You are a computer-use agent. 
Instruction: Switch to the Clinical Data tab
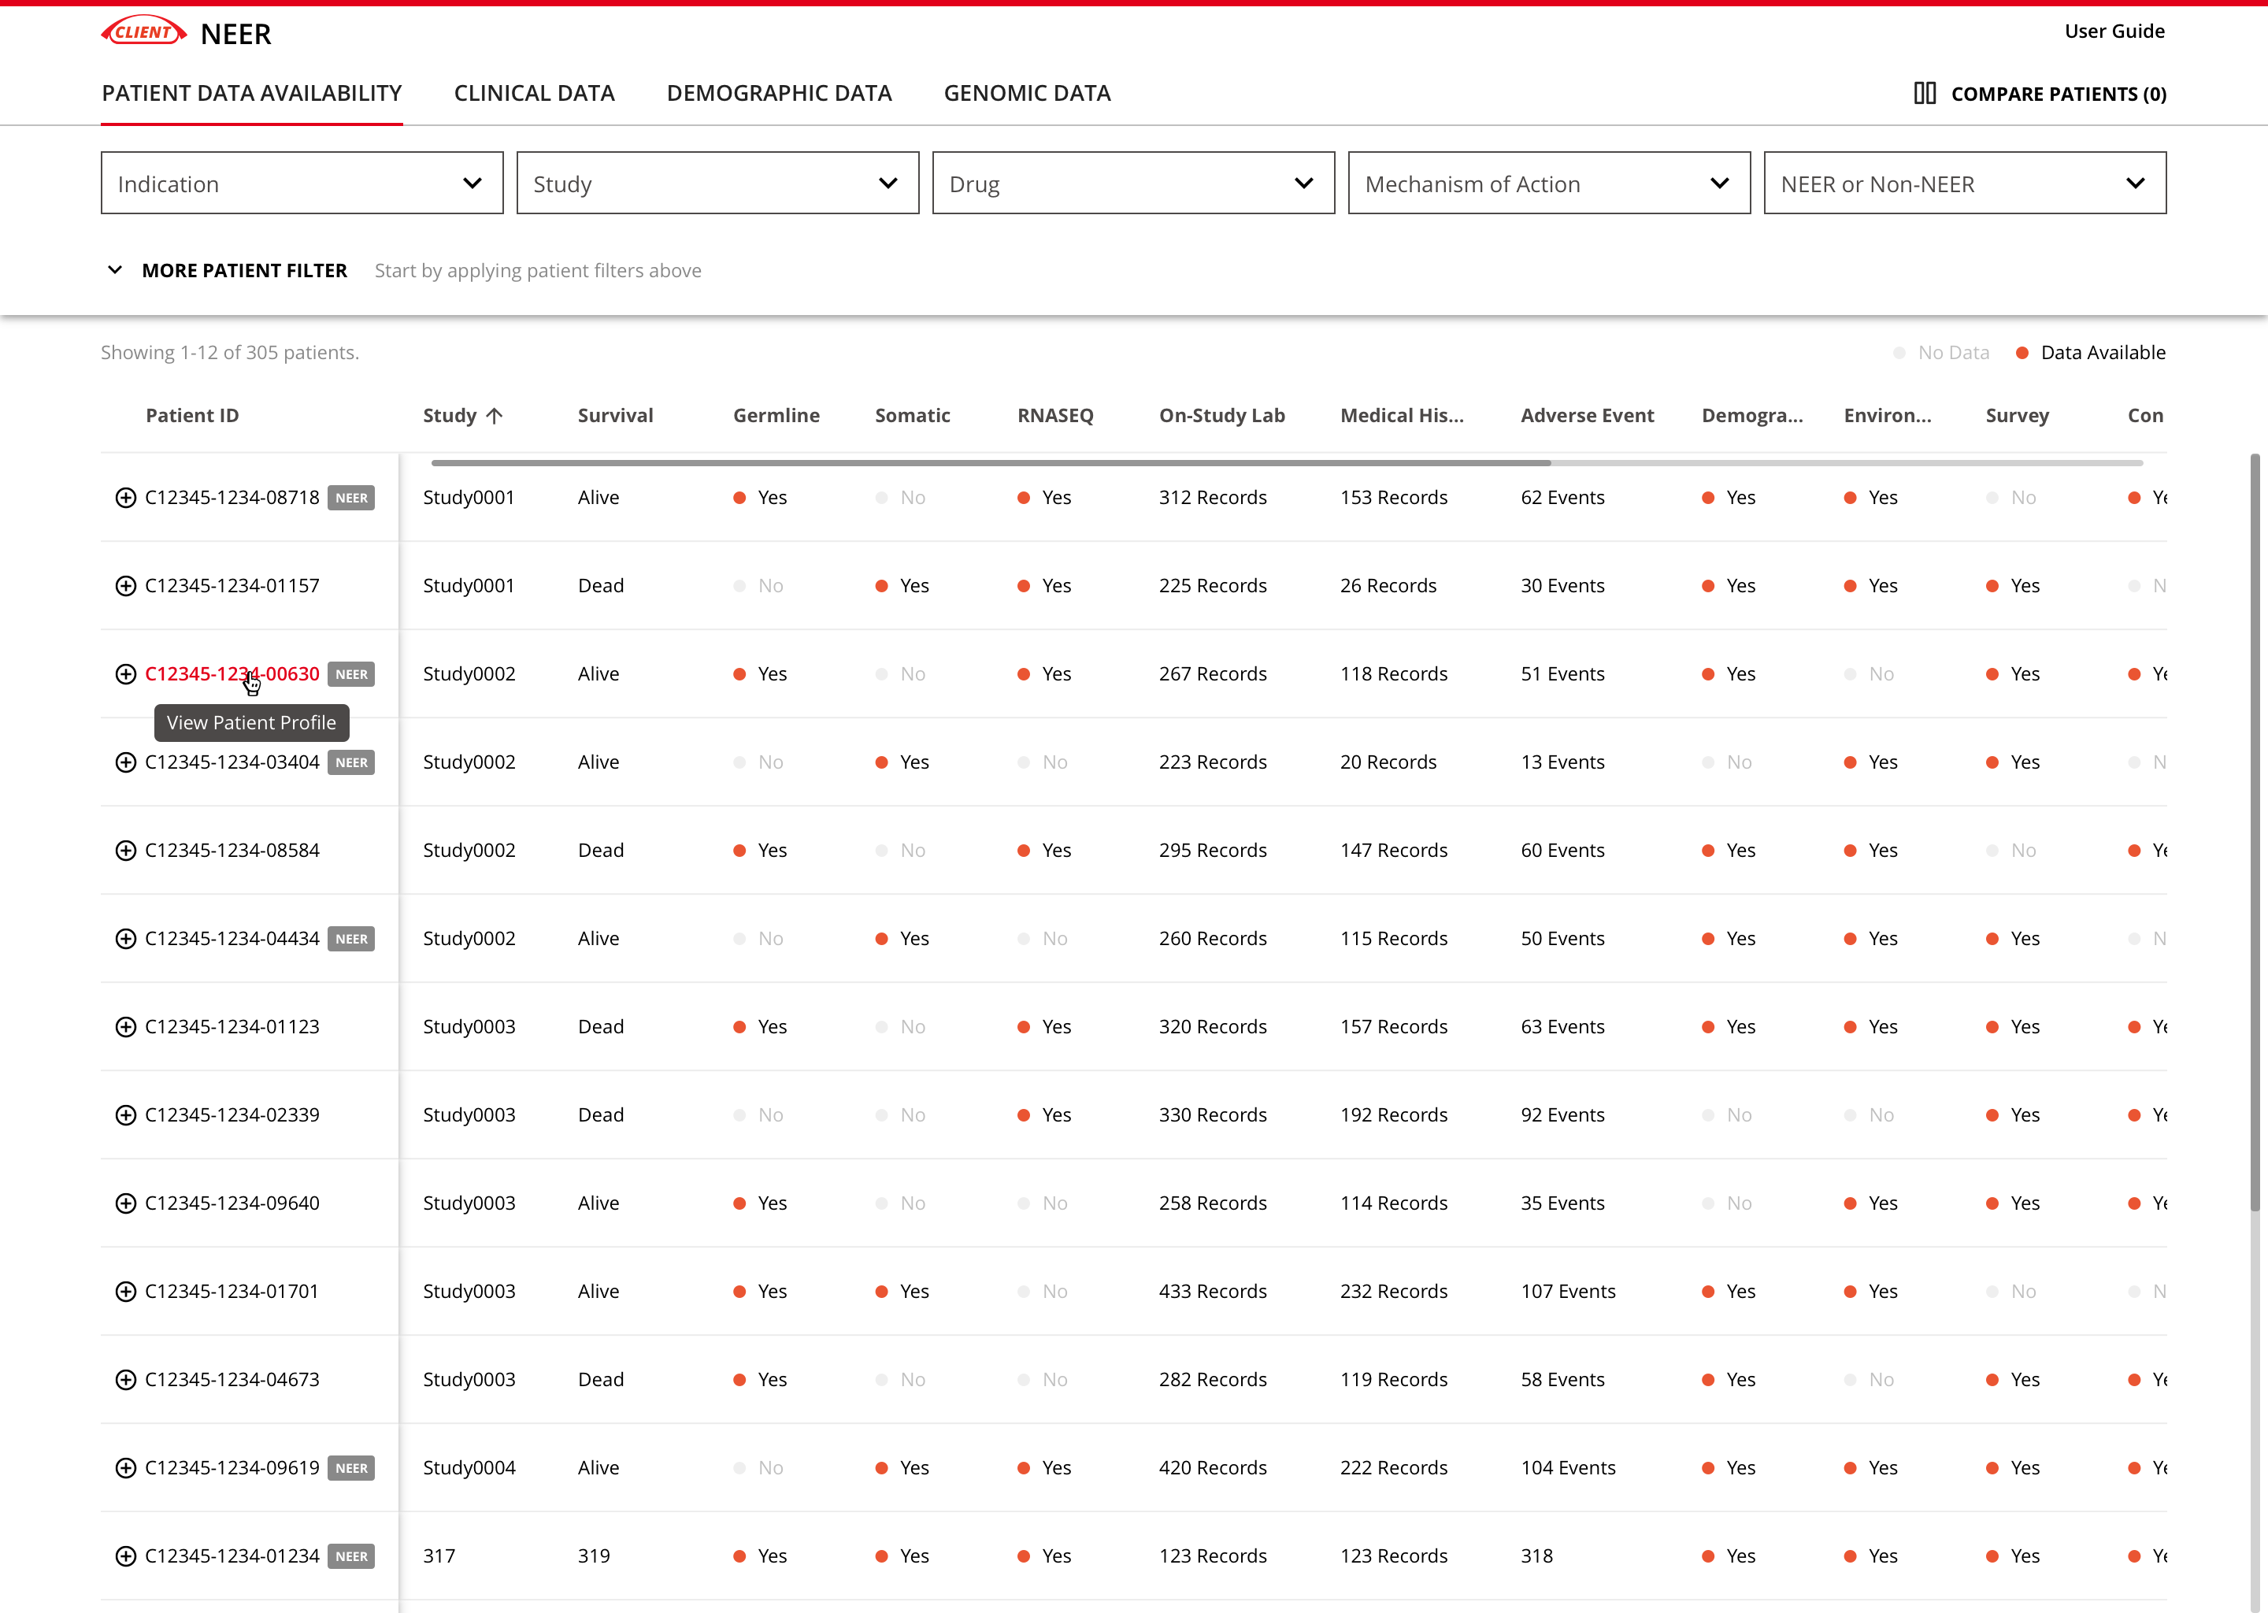click(x=534, y=94)
